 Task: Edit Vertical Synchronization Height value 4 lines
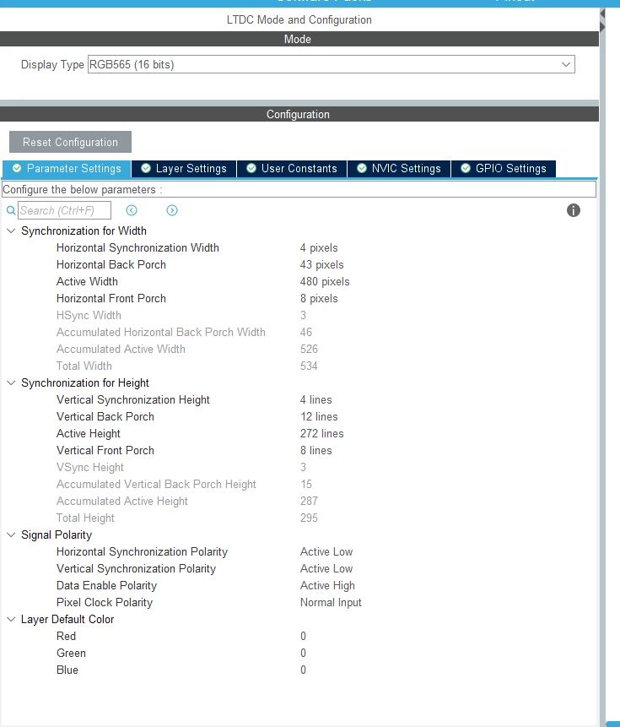315,399
